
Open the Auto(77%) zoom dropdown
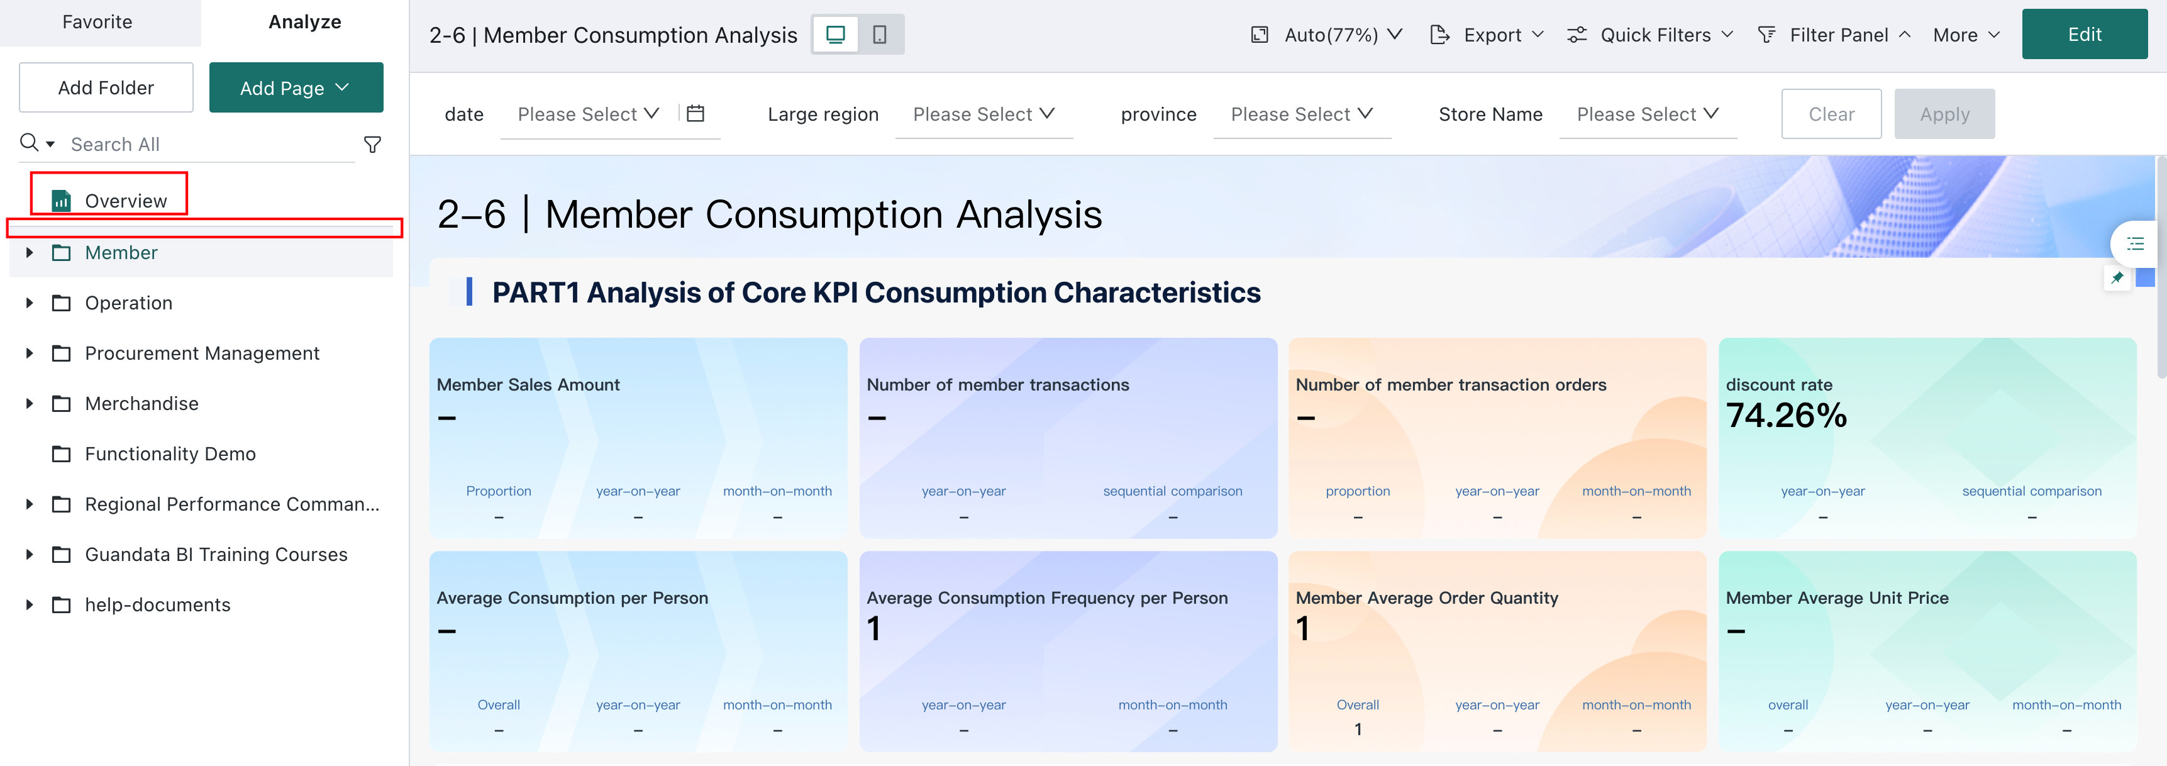coord(1327,35)
